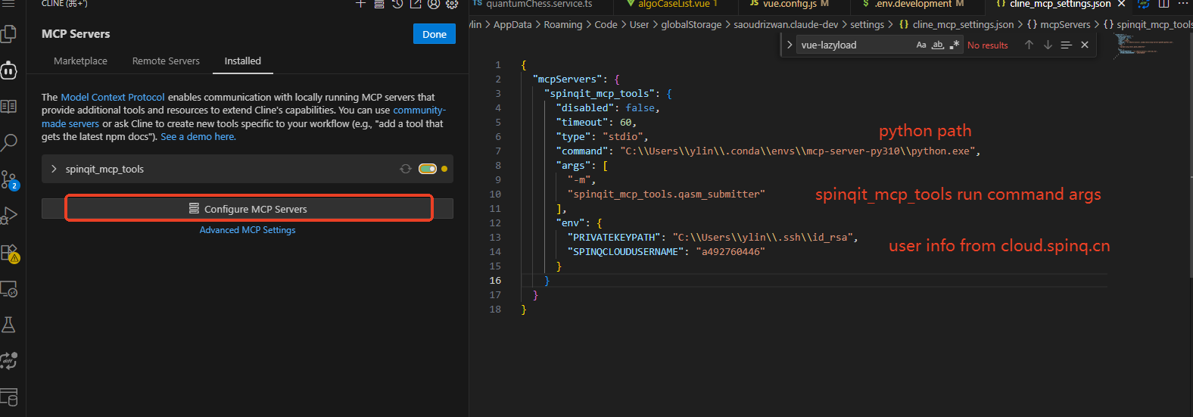Click the Cline history clock icon

click(397, 5)
